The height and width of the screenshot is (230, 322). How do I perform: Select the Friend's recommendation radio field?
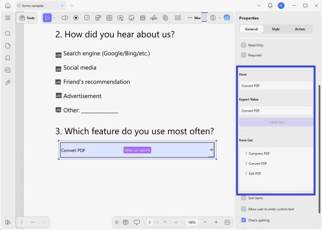(x=58, y=82)
